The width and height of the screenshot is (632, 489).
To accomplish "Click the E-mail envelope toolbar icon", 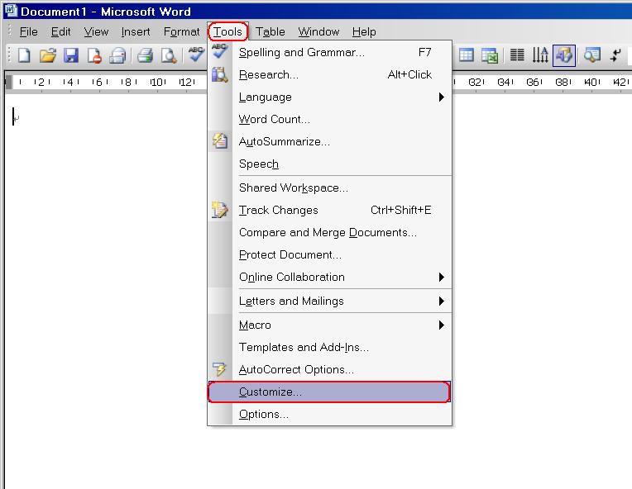I will [x=117, y=55].
